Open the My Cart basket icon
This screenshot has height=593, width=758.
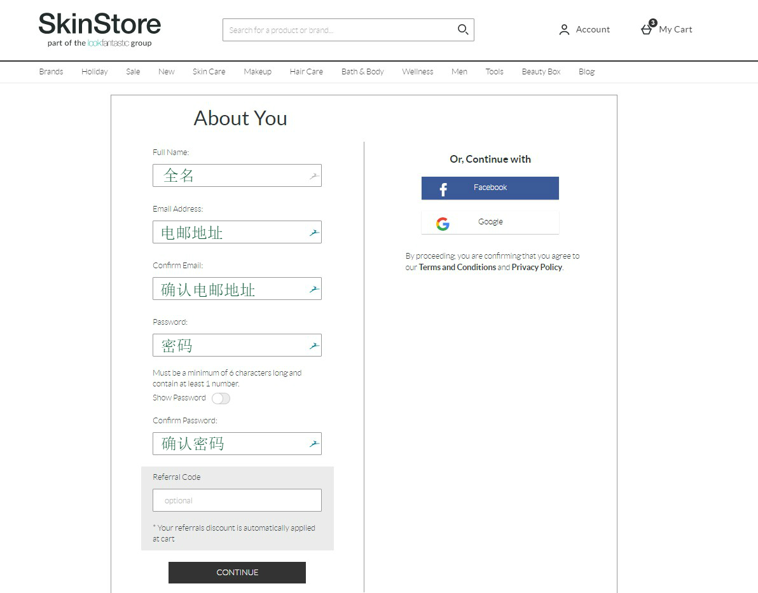coord(647,29)
